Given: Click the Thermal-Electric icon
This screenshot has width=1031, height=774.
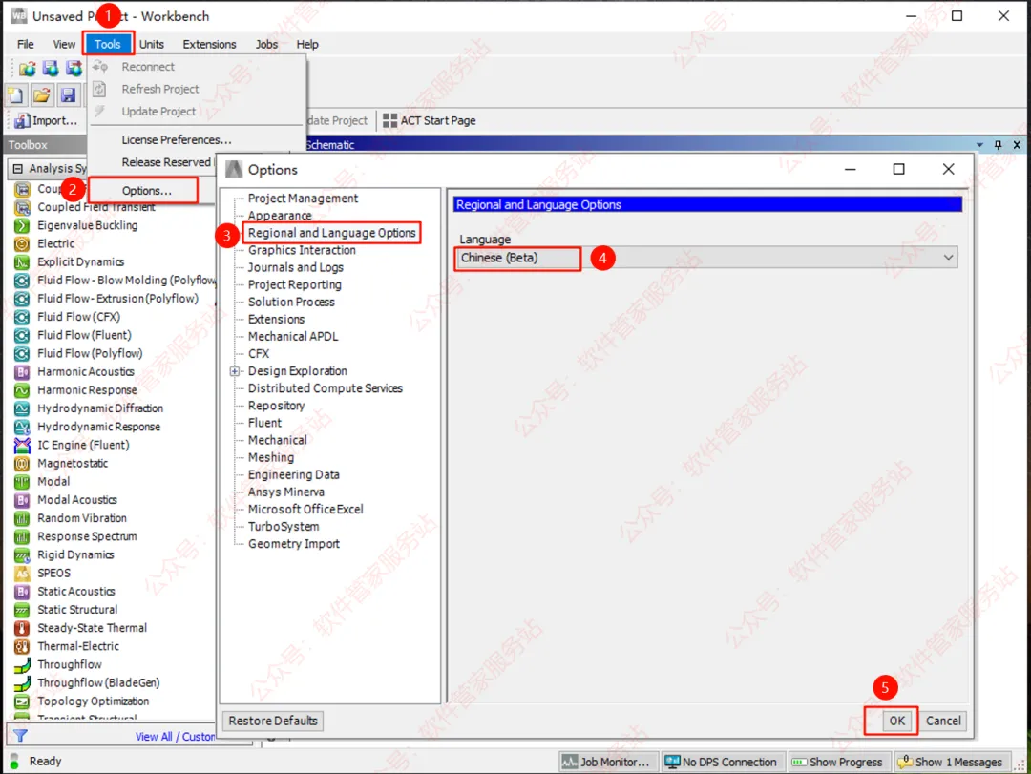Looking at the screenshot, I should 22,646.
